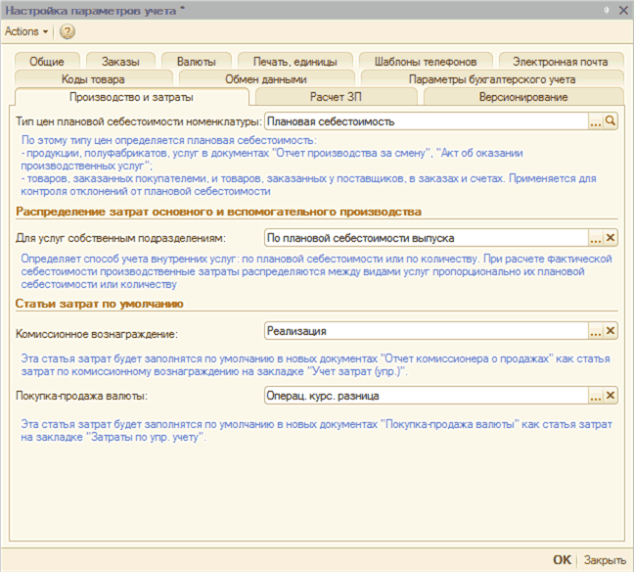Go to the Валюты tab
This screenshot has height=572, width=634.
[x=197, y=61]
